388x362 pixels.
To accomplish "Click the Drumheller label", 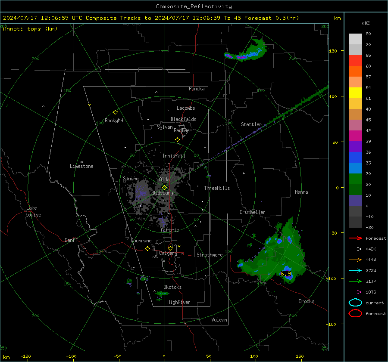I will coord(253,212).
